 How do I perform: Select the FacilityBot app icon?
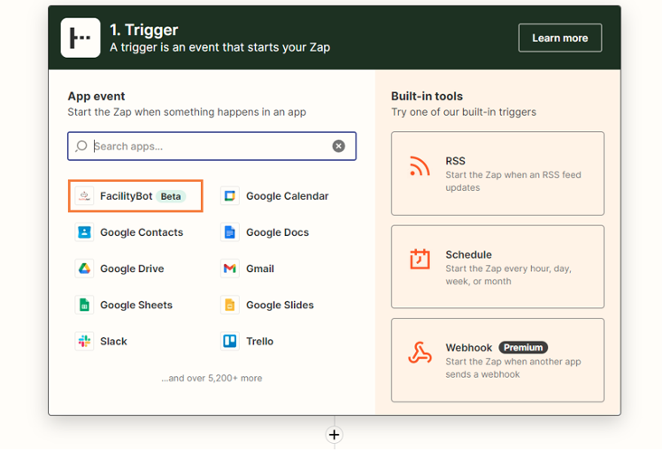click(84, 196)
